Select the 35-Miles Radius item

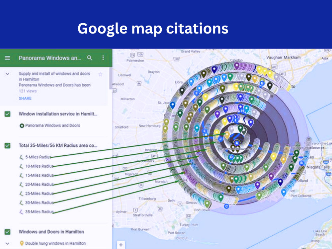pos(40,212)
